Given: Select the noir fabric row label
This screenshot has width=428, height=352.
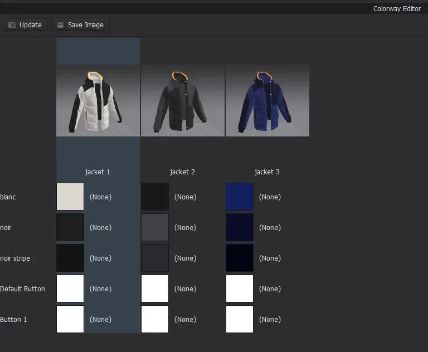Looking at the screenshot, I should (x=6, y=227).
